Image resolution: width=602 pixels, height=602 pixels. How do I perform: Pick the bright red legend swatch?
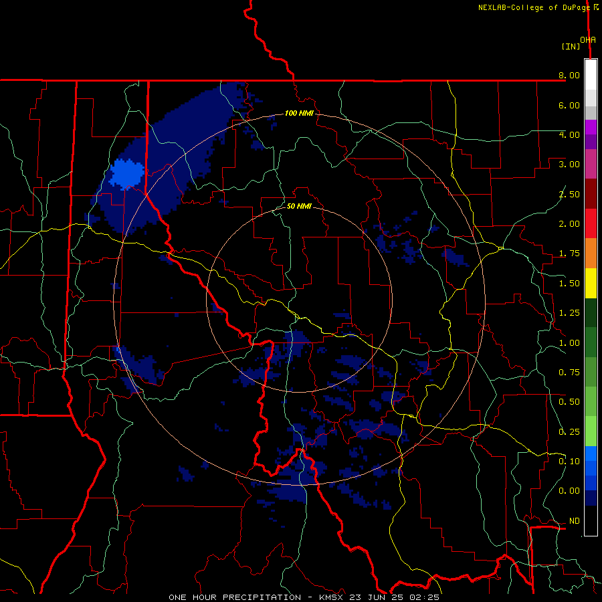pos(591,223)
